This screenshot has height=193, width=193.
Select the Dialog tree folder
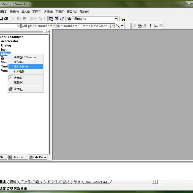(x=6, y=45)
